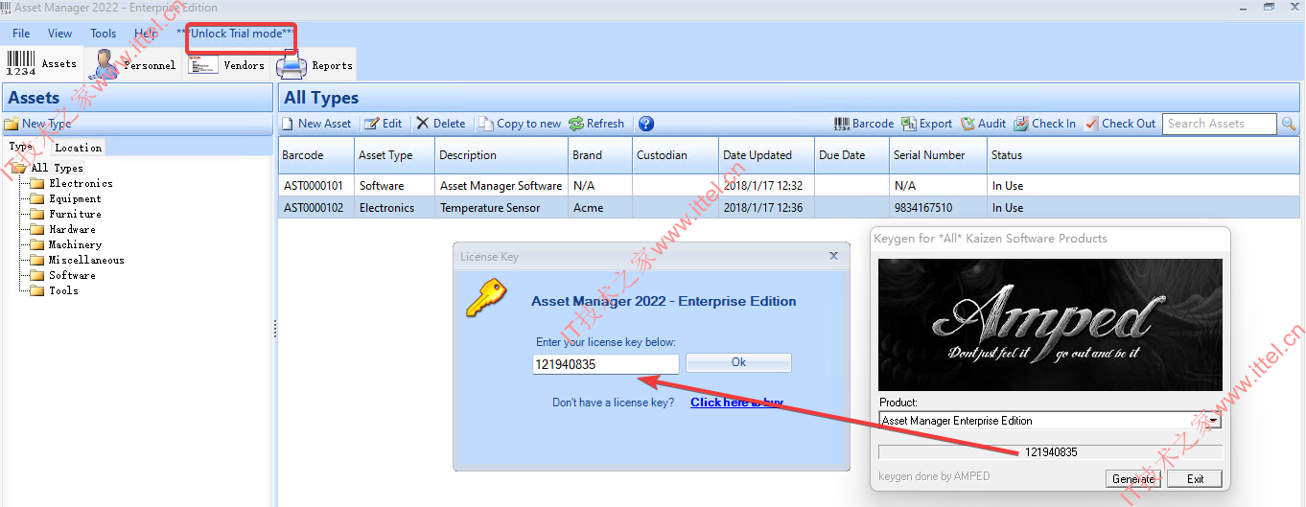The width and height of the screenshot is (1306, 507).
Task: Sort by Asset Type column header
Action: tap(395, 155)
